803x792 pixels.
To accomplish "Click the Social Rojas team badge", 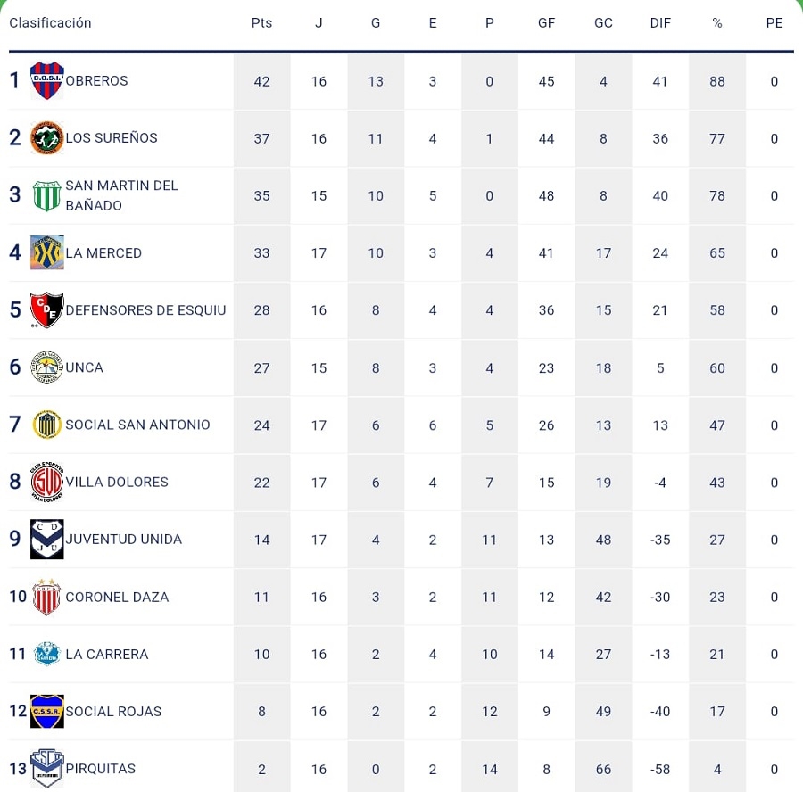I will 46,711.
